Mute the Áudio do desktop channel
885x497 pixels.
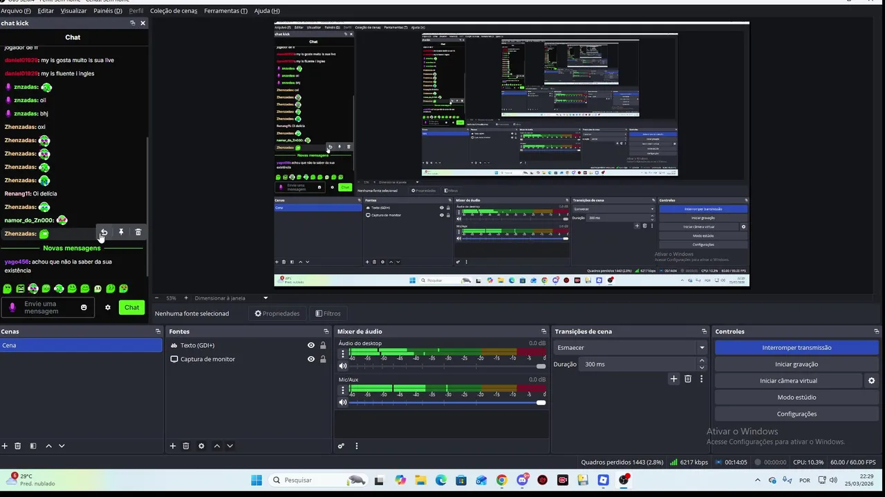(x=343, y=366)
